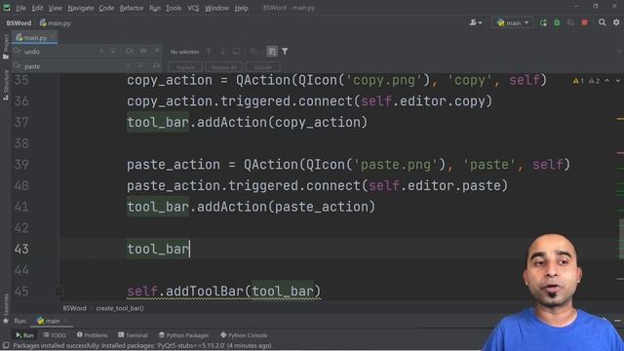Open the Python Packages tab
Image resolution: width=624 pixels, height=351 pixels.
point(183,335)
